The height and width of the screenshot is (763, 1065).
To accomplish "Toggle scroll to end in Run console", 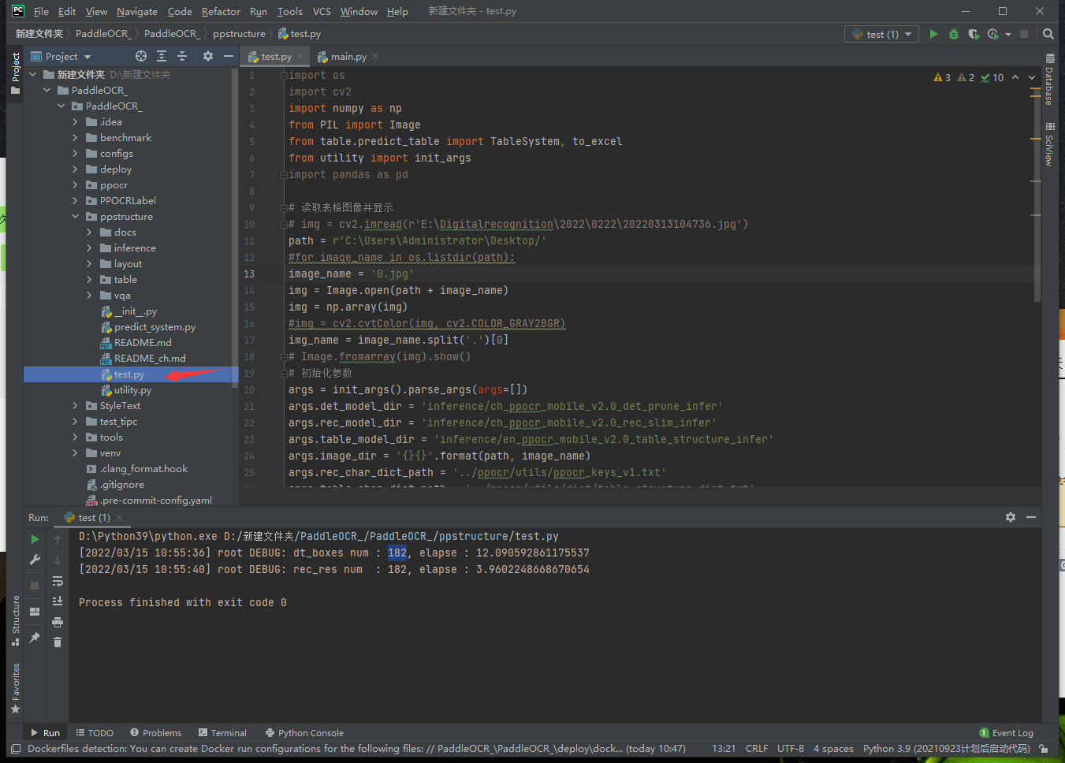I will (x=58, y=601).
